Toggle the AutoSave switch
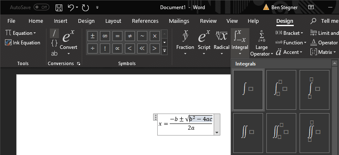 pos(41,7)
